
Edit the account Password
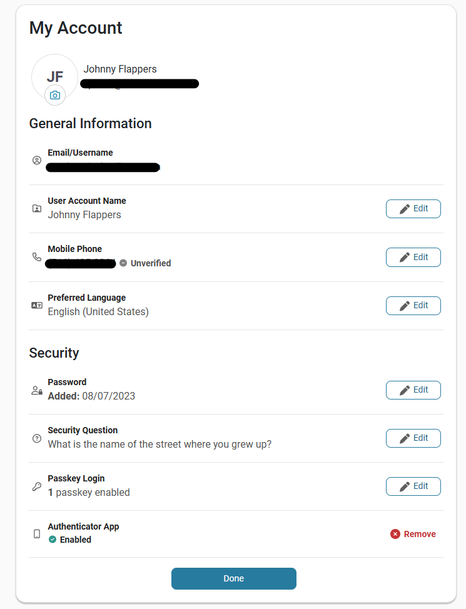413,390
